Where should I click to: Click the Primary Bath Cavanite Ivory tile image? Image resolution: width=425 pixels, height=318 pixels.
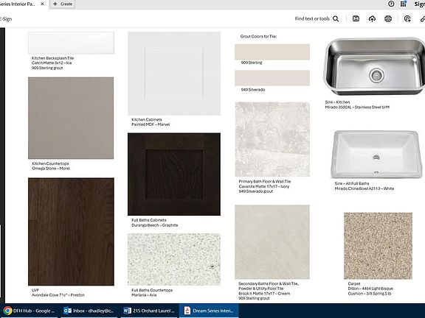coord(272,139)
